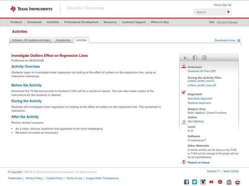Click "Published on 06/09/2008" text
249x186 pixels.
click(x=27, y=60)
